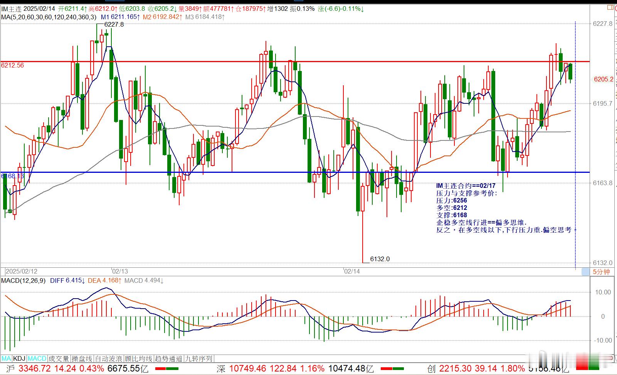Click the 6675.55亿 Shanghai turnover value
The height and width of the screenshot is (375, 617).
(x=128, y=368)
